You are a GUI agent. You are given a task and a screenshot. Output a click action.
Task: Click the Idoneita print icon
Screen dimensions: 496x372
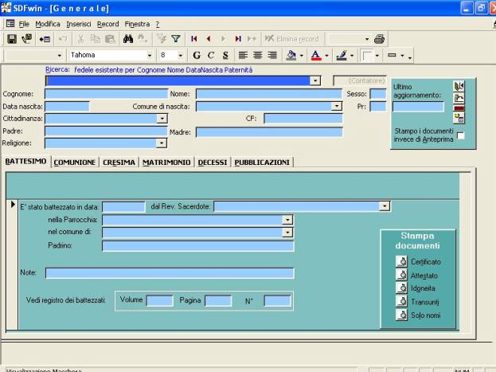(x=402, y=288)
